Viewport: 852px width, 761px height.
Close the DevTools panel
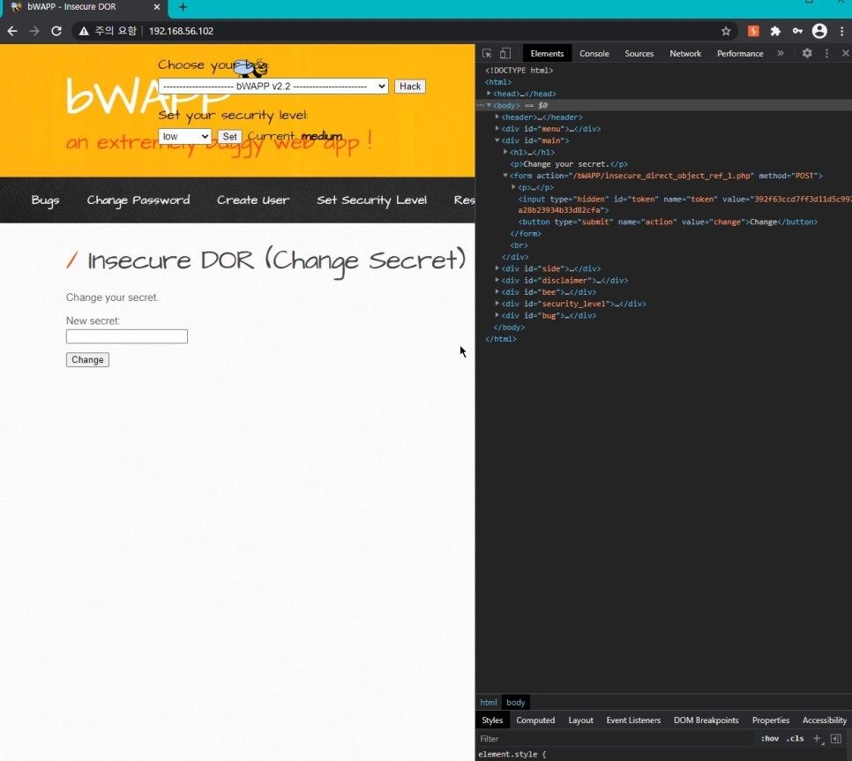(x=846, y=53)
